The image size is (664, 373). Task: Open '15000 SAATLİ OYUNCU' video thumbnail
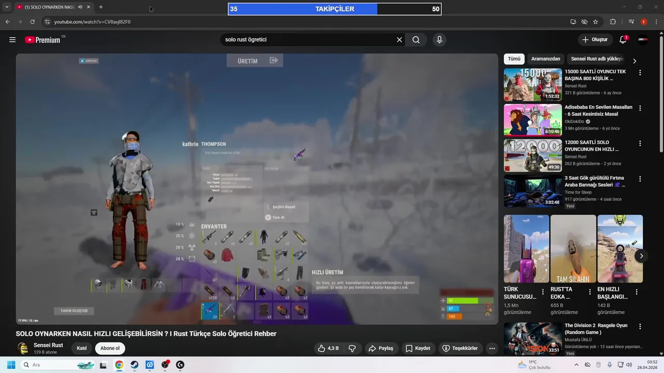pyautogui.click(x=533, y=84)
